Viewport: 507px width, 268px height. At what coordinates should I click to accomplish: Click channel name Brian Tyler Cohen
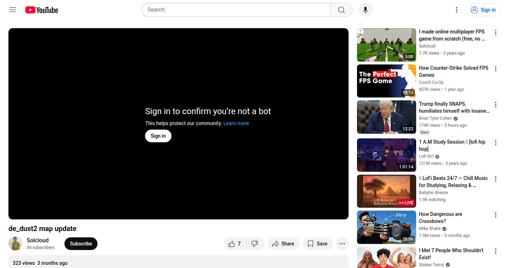pyautogui.click(x=435, y=118)
